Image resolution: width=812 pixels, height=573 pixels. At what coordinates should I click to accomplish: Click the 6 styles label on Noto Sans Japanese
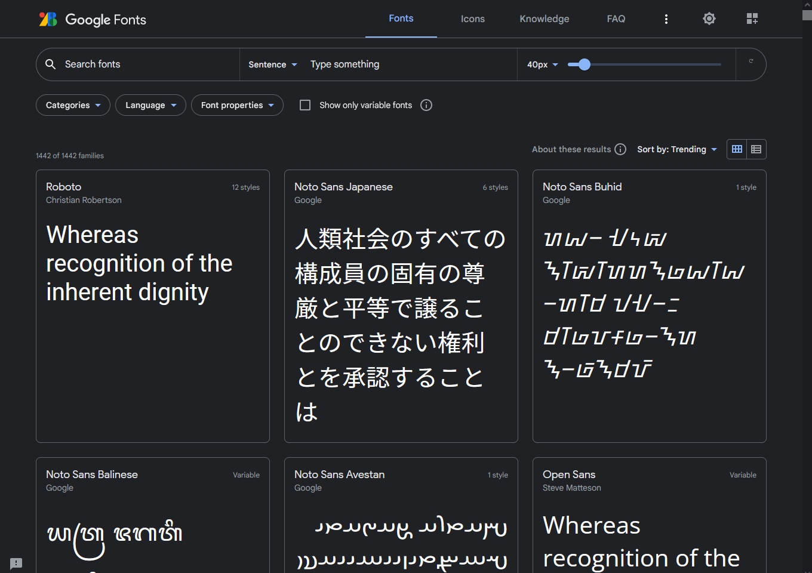(496, 187)
